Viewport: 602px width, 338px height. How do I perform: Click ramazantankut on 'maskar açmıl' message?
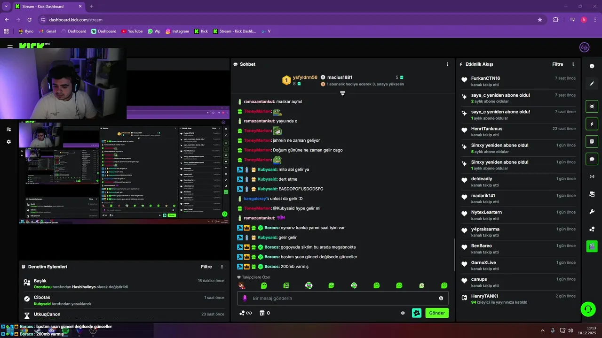[259, 101]
